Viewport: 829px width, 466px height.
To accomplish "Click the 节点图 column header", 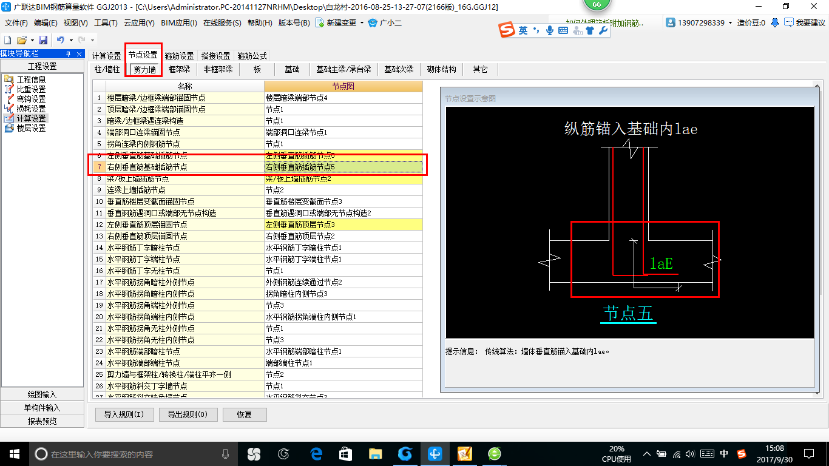I will tap(343, 86).
